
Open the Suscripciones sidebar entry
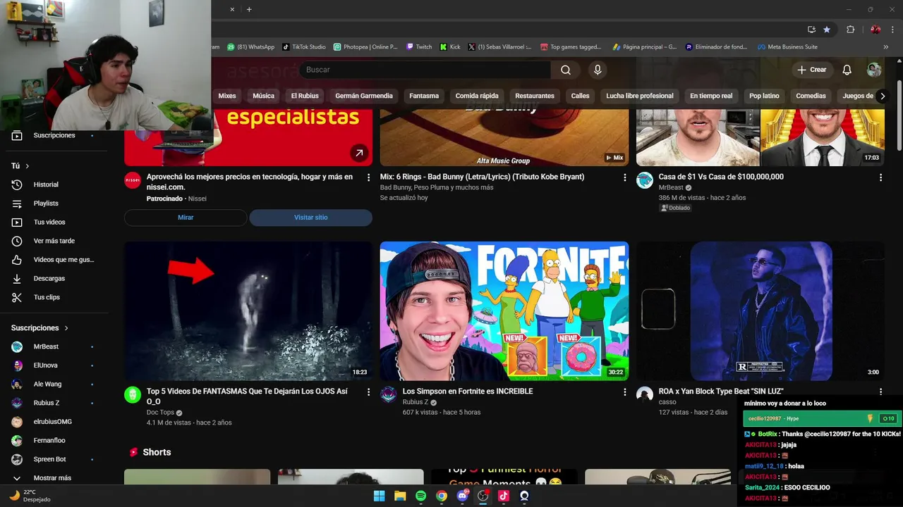click(x=54, y=135)
